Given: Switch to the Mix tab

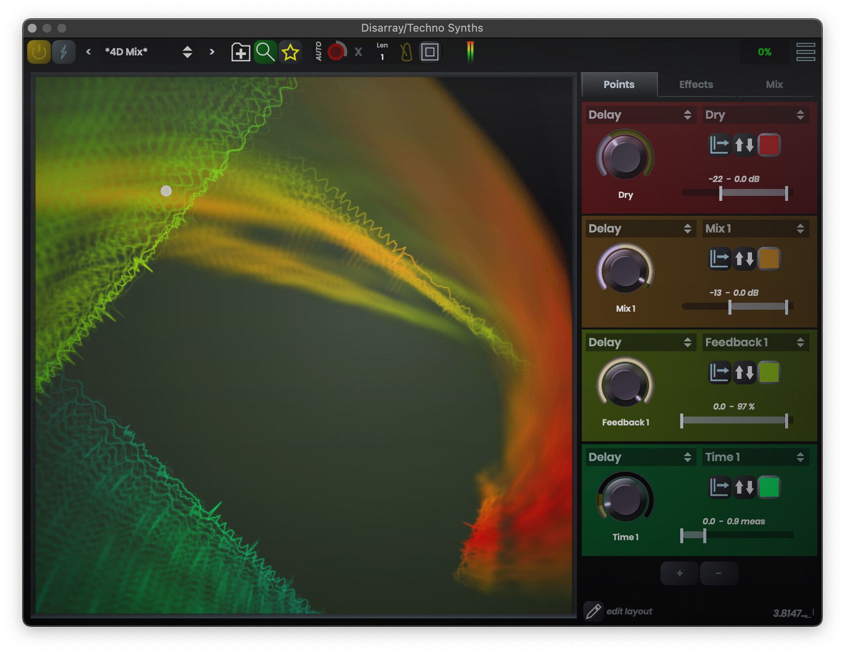Looking at the screenshot, I should [773, 85].
